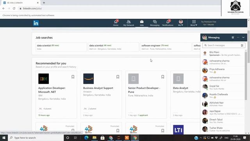Viewport: 250px width, 141px height.
Task: Open the Messaging nav icon
Action: [155, 23]
